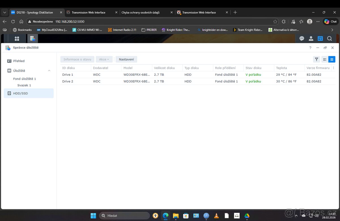The height and width of the screenshot is (221, 340).
Task: Open Copilot Chat button
Action: tap(330, 22)
